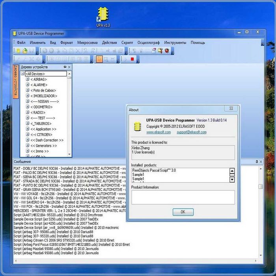Expand the << Generators >> tree node

coord(28,145)
